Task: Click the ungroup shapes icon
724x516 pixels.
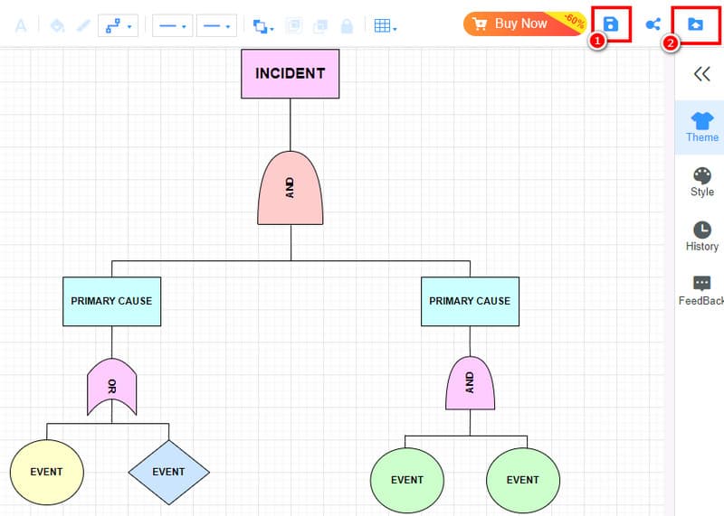Action: click(320, 26)
